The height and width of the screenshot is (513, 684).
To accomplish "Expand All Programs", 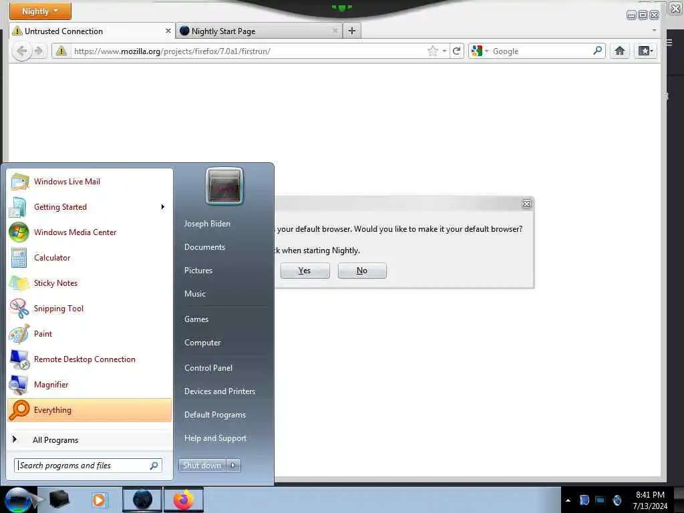I will pos(90,440).
